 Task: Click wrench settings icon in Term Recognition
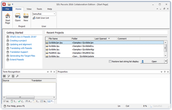click(17, 76)
